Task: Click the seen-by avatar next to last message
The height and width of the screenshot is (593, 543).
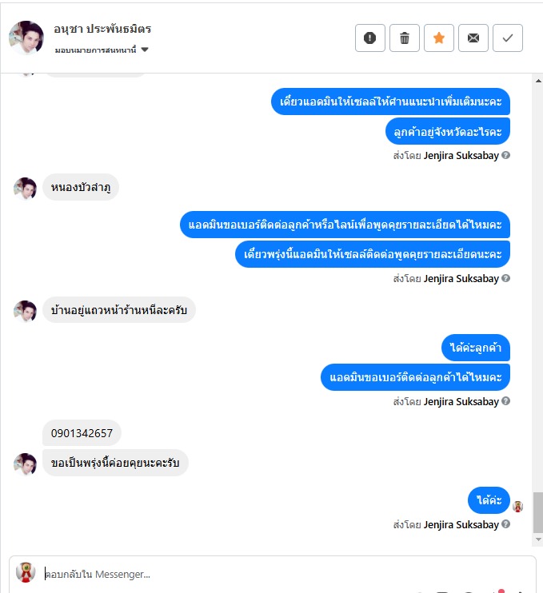Action: (517, 507)
